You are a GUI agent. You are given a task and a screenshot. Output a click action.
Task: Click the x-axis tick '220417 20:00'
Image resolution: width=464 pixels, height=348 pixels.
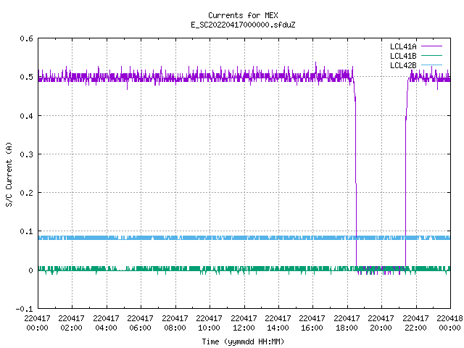[381, 323]
